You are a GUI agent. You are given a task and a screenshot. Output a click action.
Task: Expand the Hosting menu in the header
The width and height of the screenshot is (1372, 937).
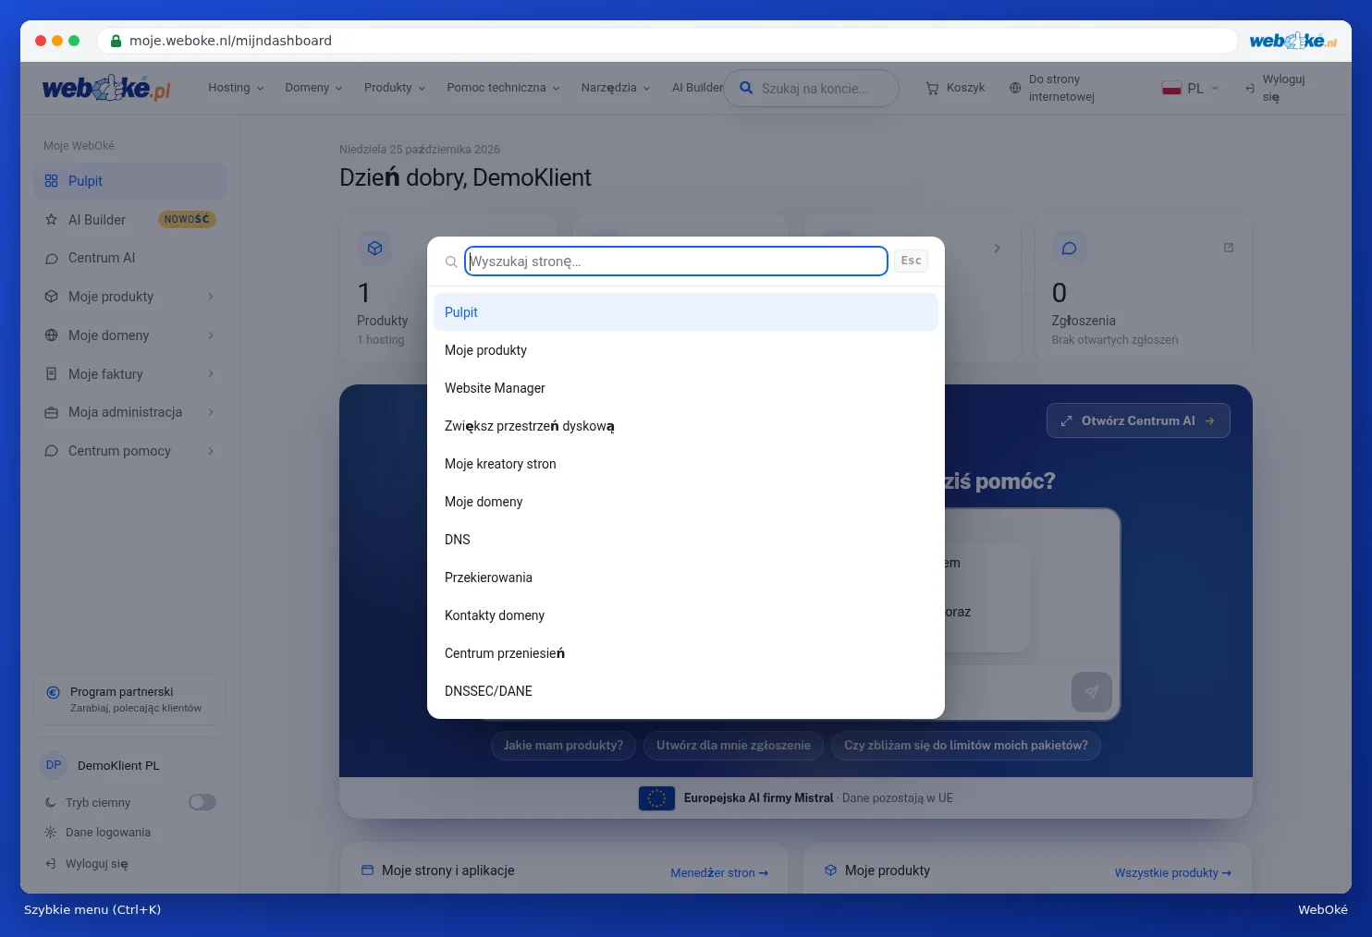tap(236, 88)
